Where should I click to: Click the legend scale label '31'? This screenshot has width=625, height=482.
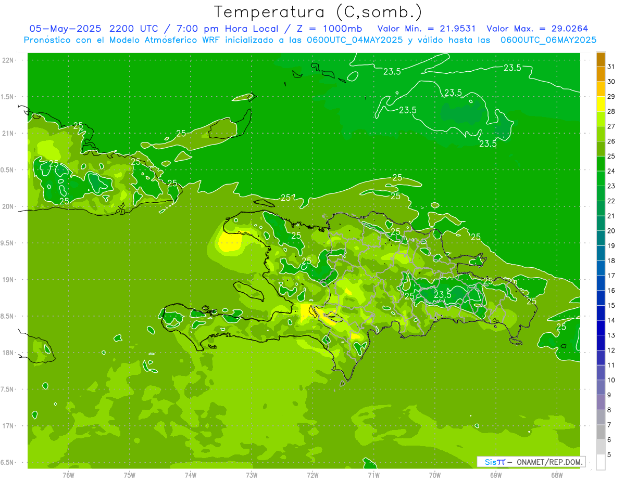pyautogui.click(x=611, y=67)
